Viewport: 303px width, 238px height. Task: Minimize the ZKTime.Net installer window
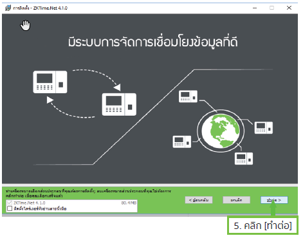pyautogui.click(x=255, y=8)
